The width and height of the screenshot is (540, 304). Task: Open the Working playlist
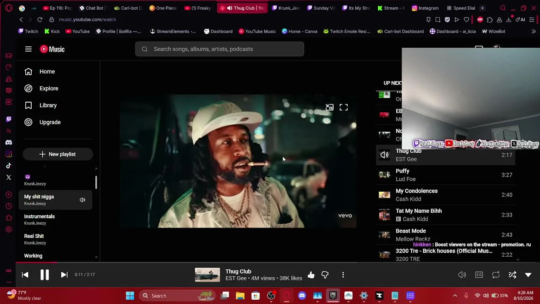click(x=55, y=256)
